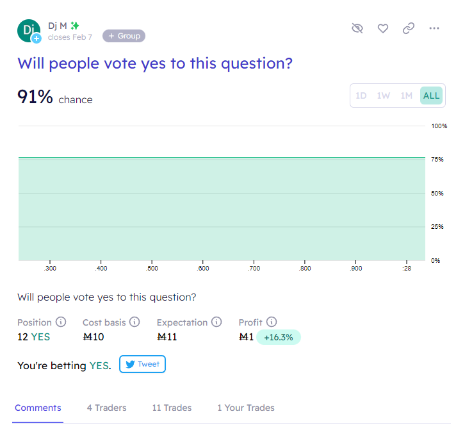The height and width of the screenshot is (432, 465).
Task: Set chart range to 1M
Action: pyautogui.click(x=406, y=96)
